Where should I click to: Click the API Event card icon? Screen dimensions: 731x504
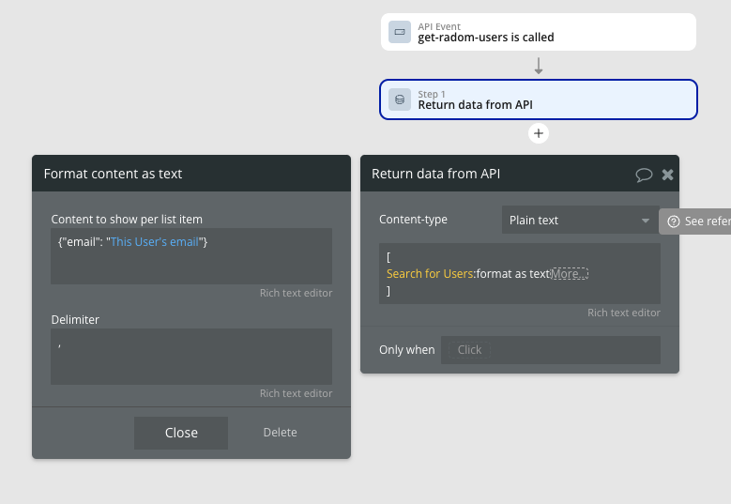tap(400, 32)
